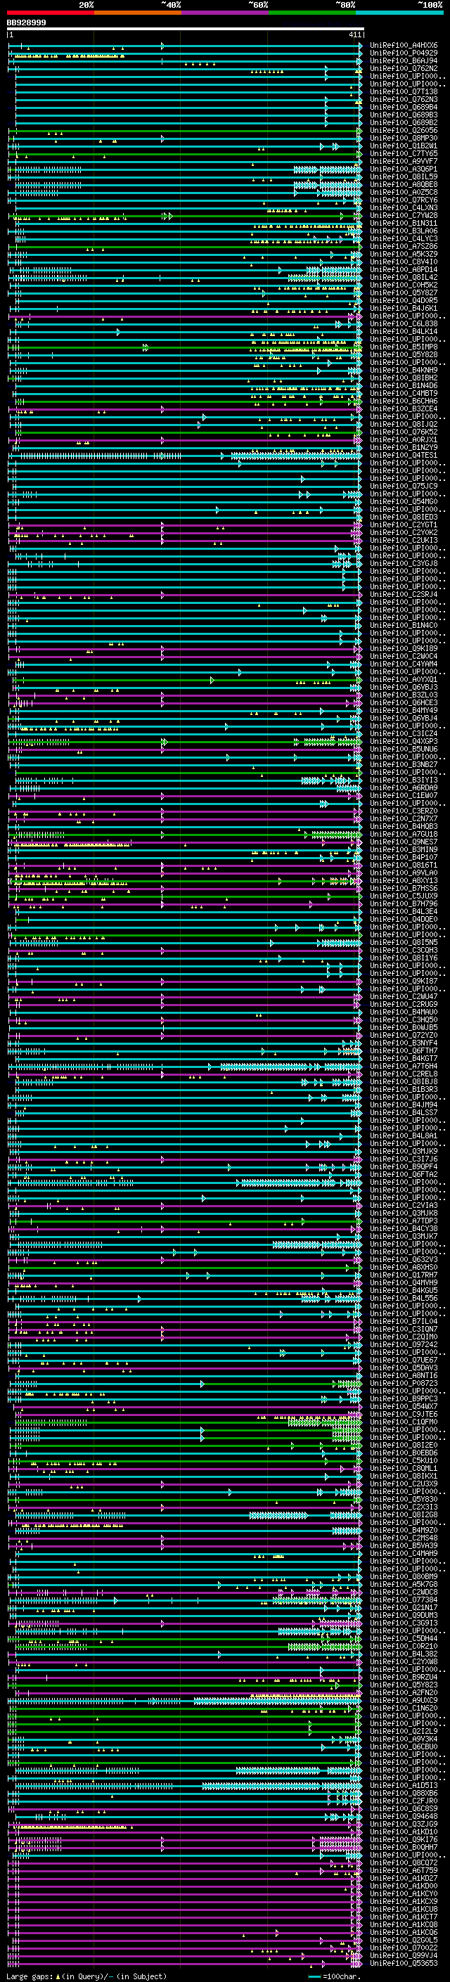Screen dimensions: 450x1982
Task: Select the UniRef100_C4LXN3 entry
Action: pyautogui.click(x=404, y=207)
